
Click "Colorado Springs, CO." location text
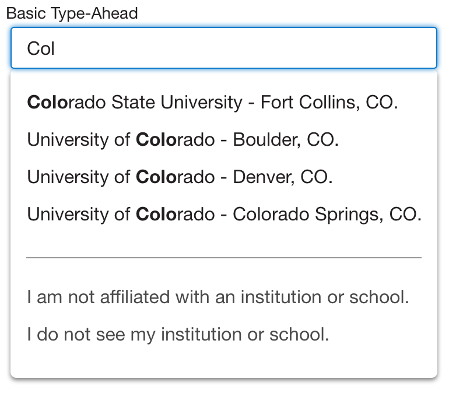tap(327, 215)
